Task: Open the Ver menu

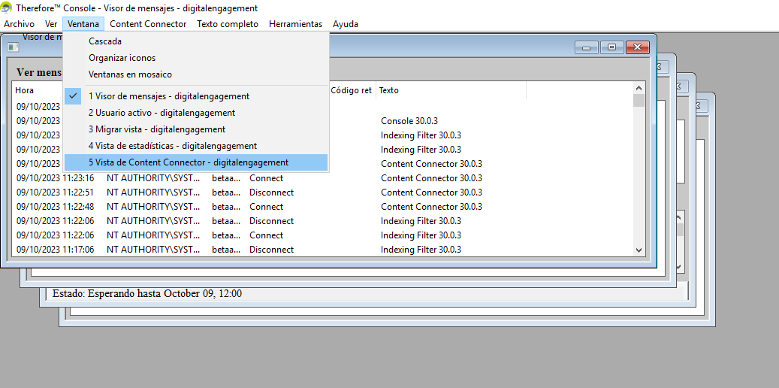Action: pos(50,24)
